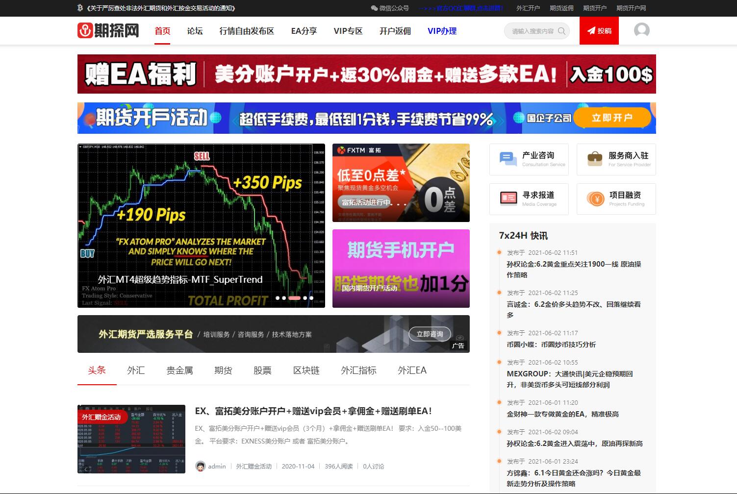The height and width of the screenshot is (494, 737).
Task: Open news MEXGROUP：大通快讯
Action: (x=570, y=379)
